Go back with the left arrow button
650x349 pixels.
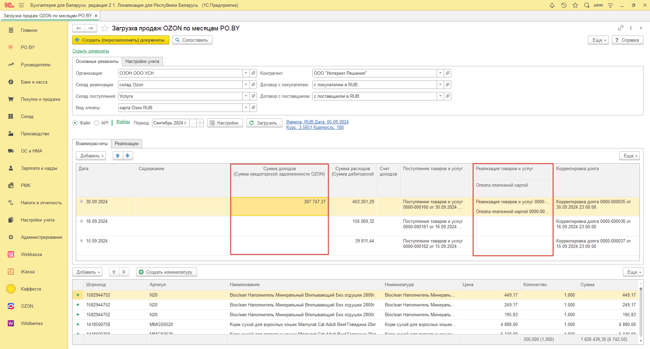click(79, 28)
